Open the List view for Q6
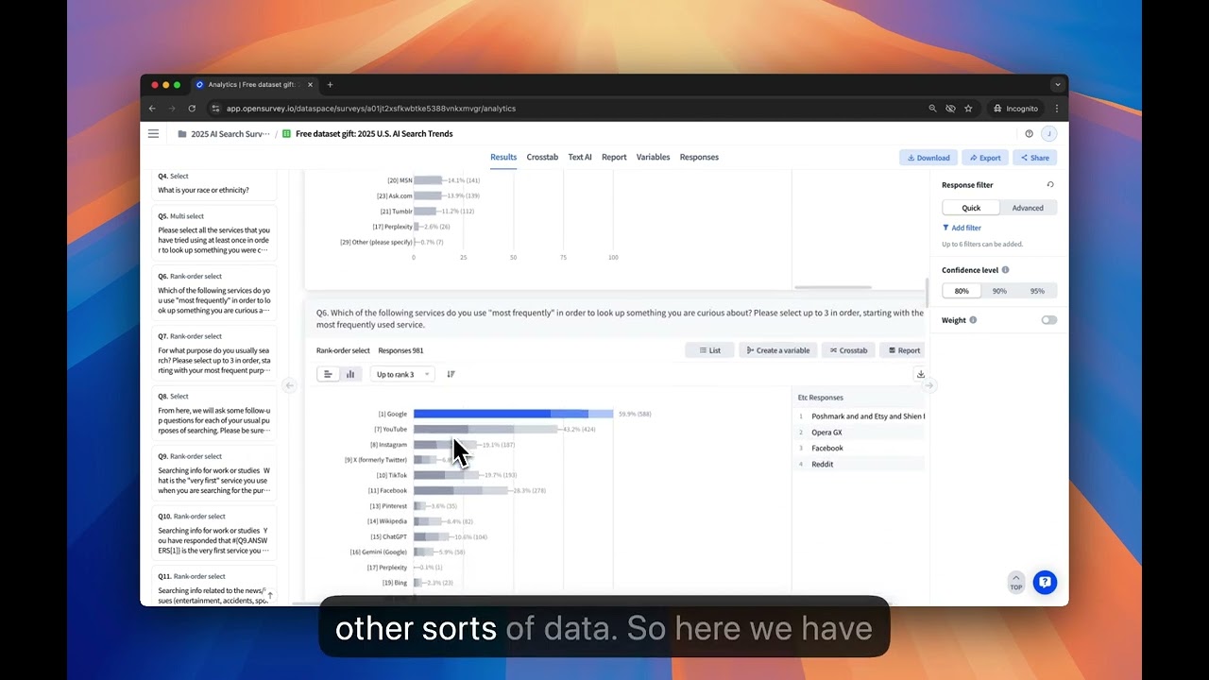Viewport: 1209px width, 680px height. [709, 350]
